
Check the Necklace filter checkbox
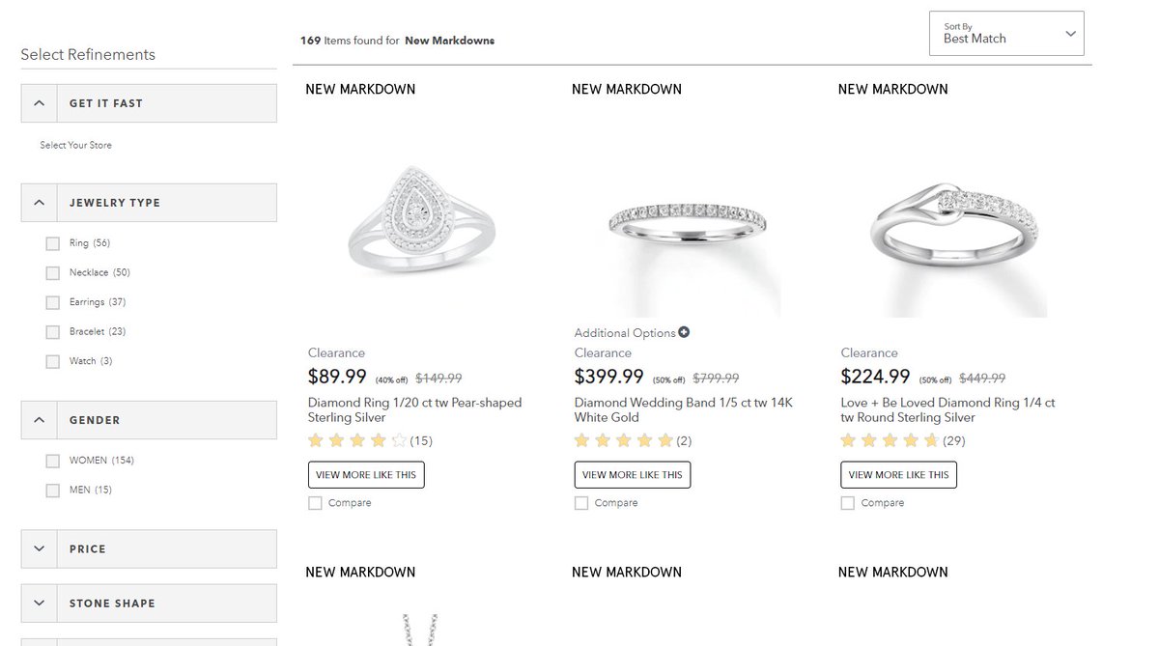53,273
